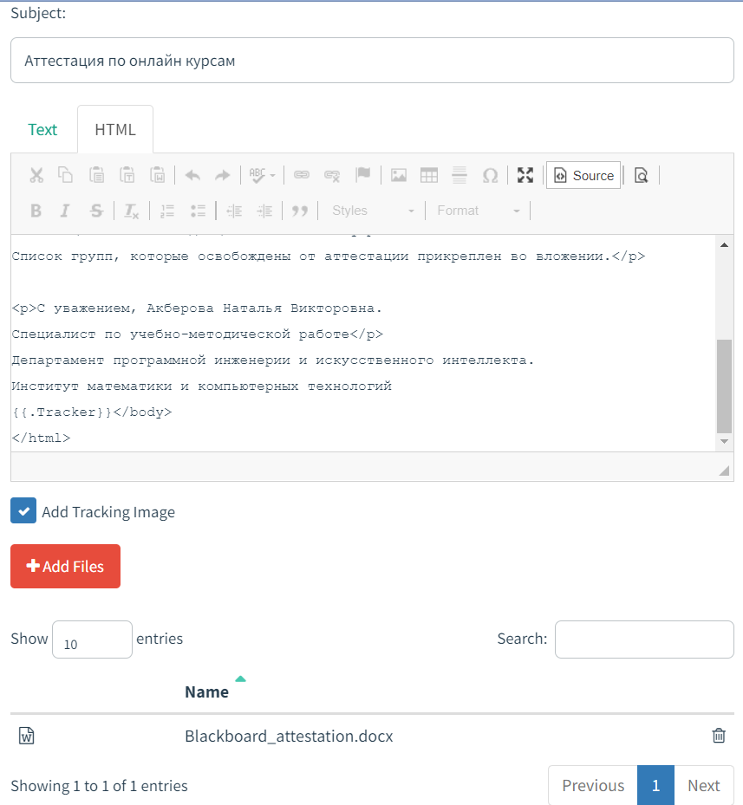Open the Format dropdown

point(479,211)
